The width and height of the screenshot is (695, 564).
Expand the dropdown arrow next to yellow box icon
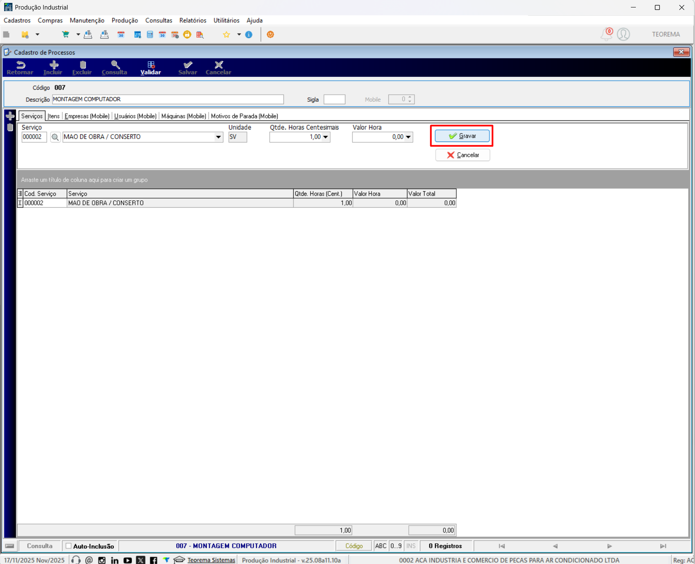(37, 35)
